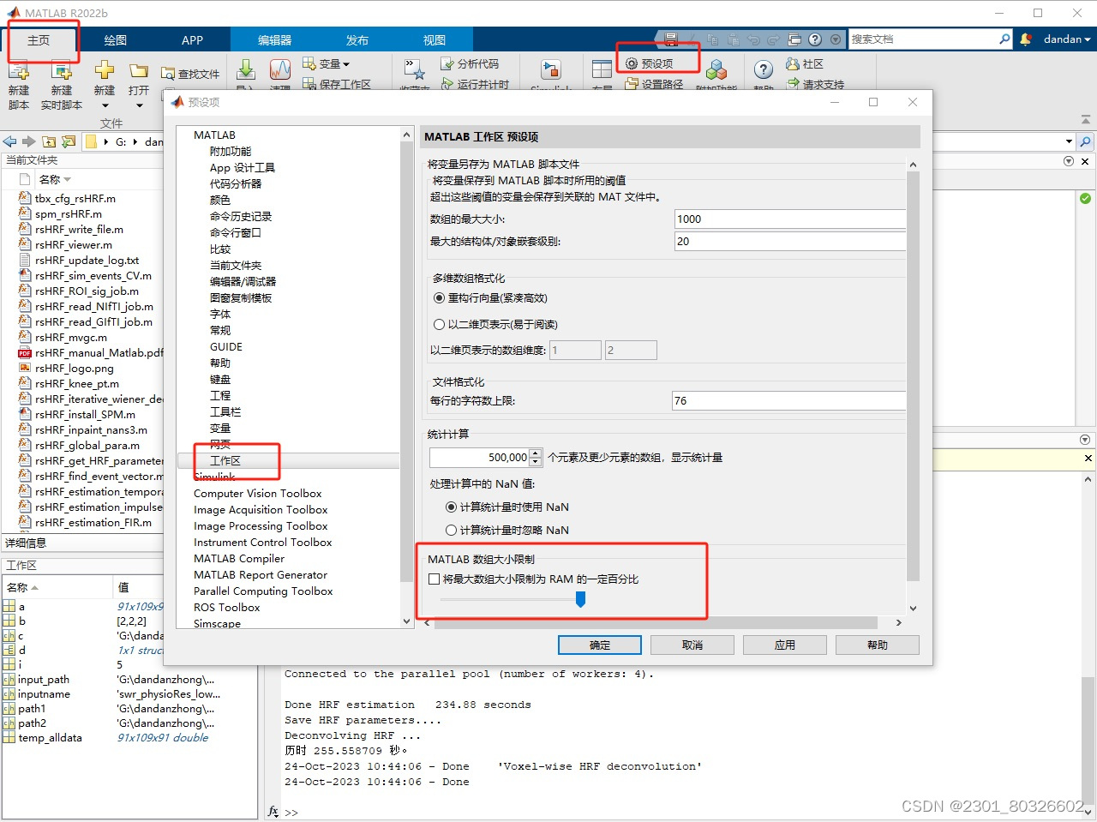Open the 预设项 preferences gear icon
This screenshot has height=822, width=1097.
point(651,63)
